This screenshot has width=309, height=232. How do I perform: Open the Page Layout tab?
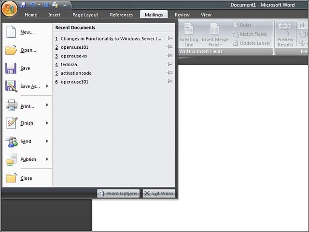coord(85,15)
